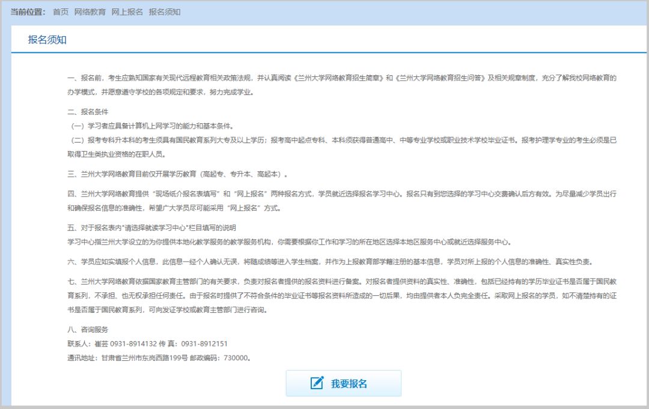Go to 首页 in the breadcrumb
Image resolution: width=649 pixels, height=409 pixels.
click(61, 12)
